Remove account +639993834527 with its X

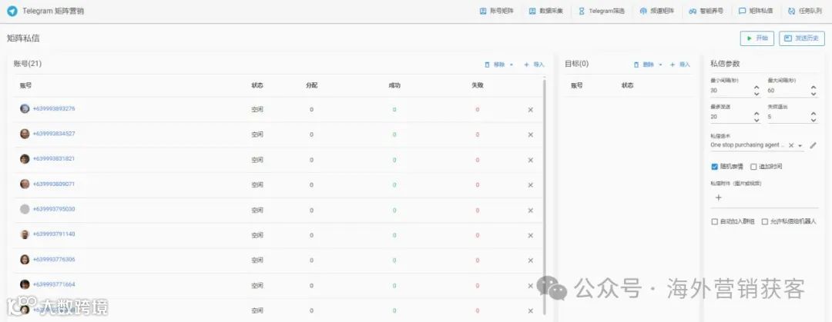(x=531, y=134)
